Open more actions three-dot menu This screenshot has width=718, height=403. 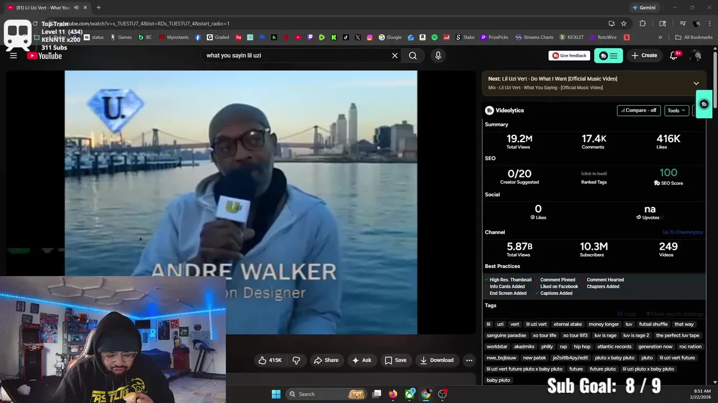[470, 360]
